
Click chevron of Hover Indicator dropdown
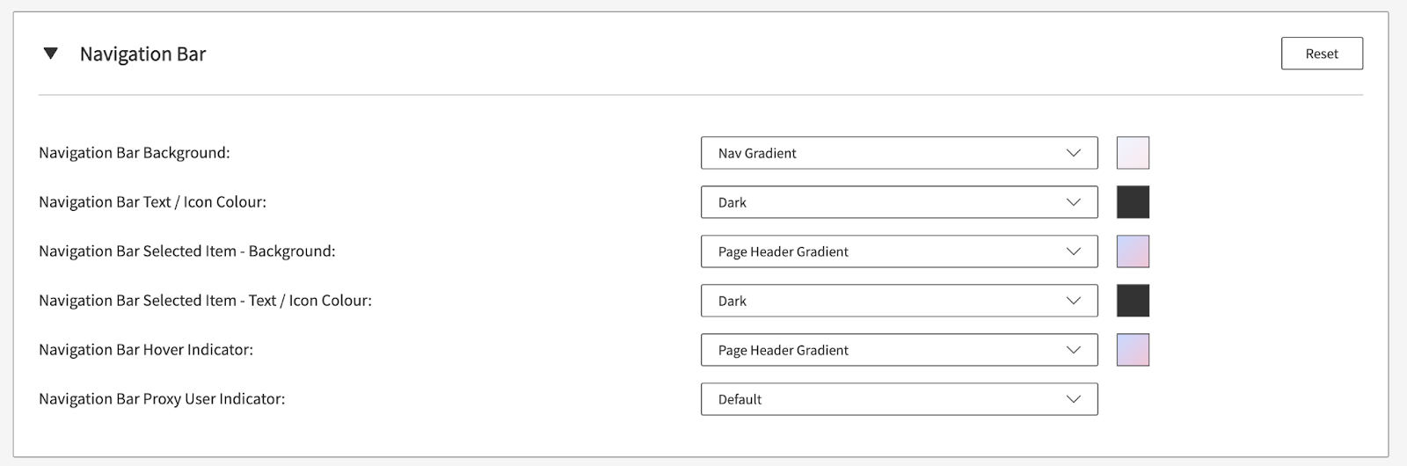[x=1073, y=350]
